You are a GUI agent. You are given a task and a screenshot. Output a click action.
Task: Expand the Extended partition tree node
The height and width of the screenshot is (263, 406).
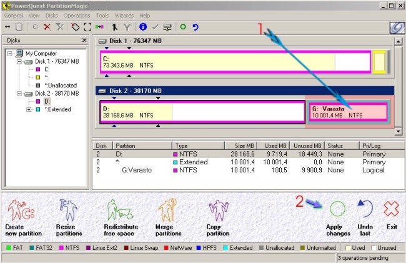[29, 109]
